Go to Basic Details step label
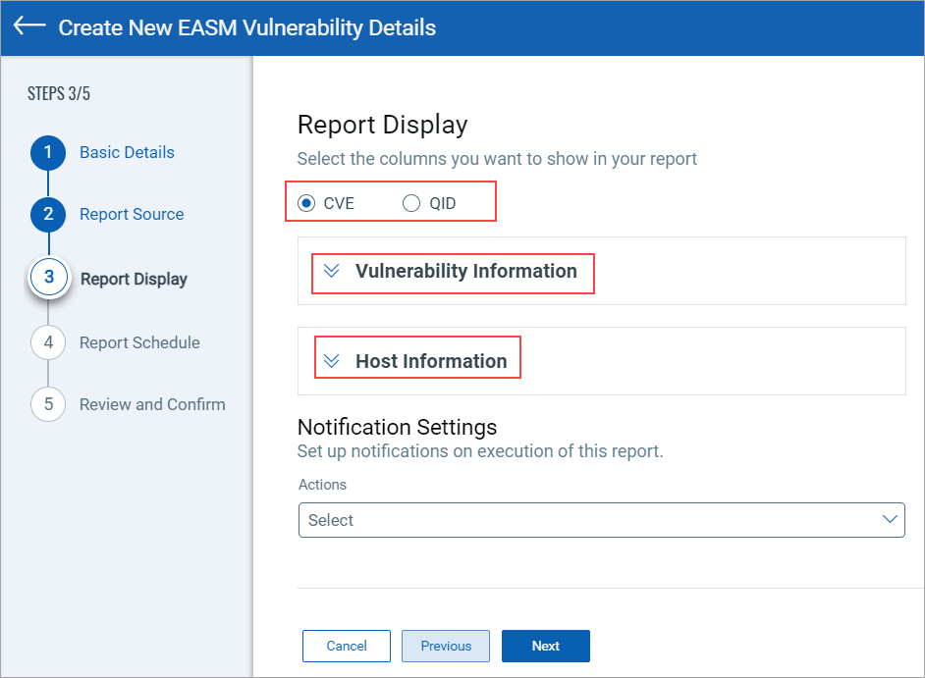The width and height of the screenshot is (925, 678). 127,152
